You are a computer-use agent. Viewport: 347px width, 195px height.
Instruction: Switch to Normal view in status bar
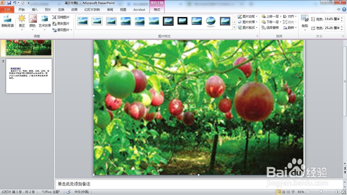pos(279,192)
